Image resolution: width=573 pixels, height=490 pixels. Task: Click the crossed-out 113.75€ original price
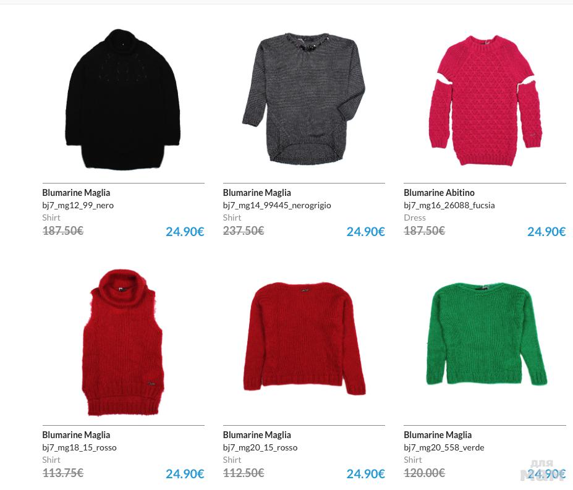63,473
